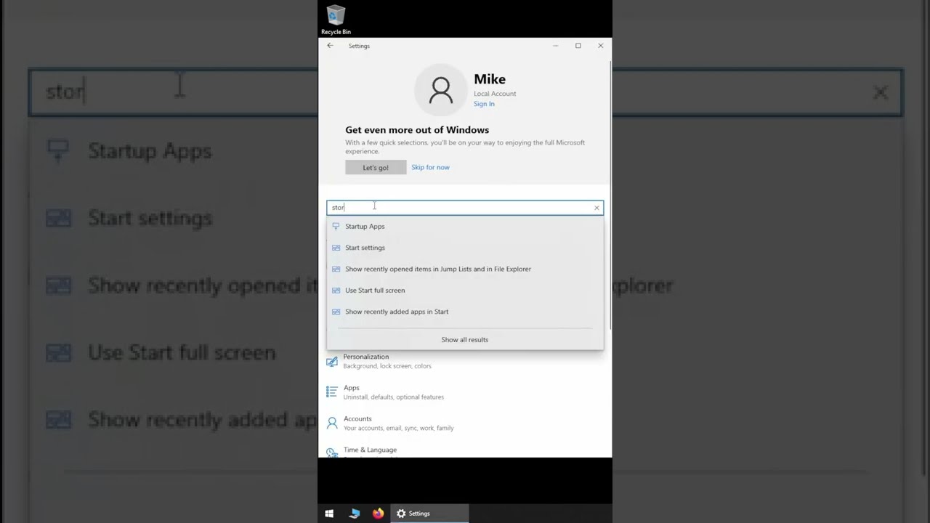This screenshot has width=930, height=523.
Task: Click the Startup Apps result icon
Action: click(336, 227)
